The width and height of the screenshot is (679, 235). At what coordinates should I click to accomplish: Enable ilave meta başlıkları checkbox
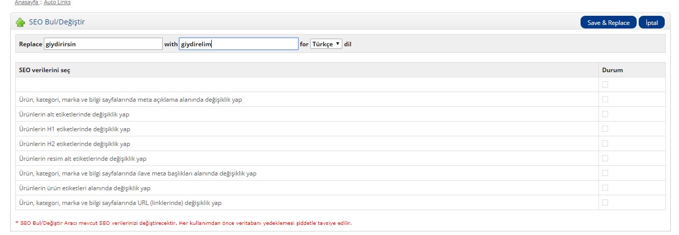(x=605, y=173)
